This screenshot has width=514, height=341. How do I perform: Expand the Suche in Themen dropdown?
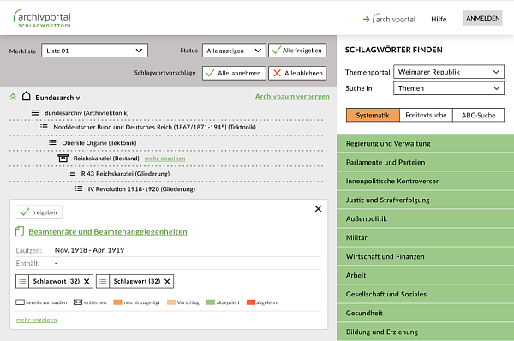click(x=449, y=88)
